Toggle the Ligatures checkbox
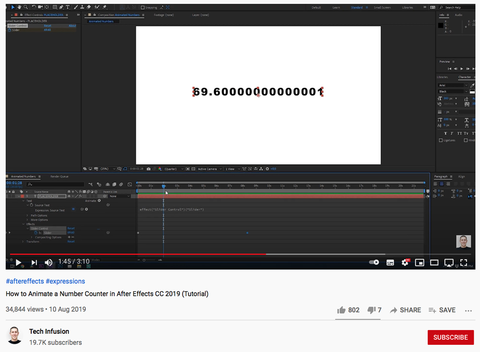 pos(441,140)
